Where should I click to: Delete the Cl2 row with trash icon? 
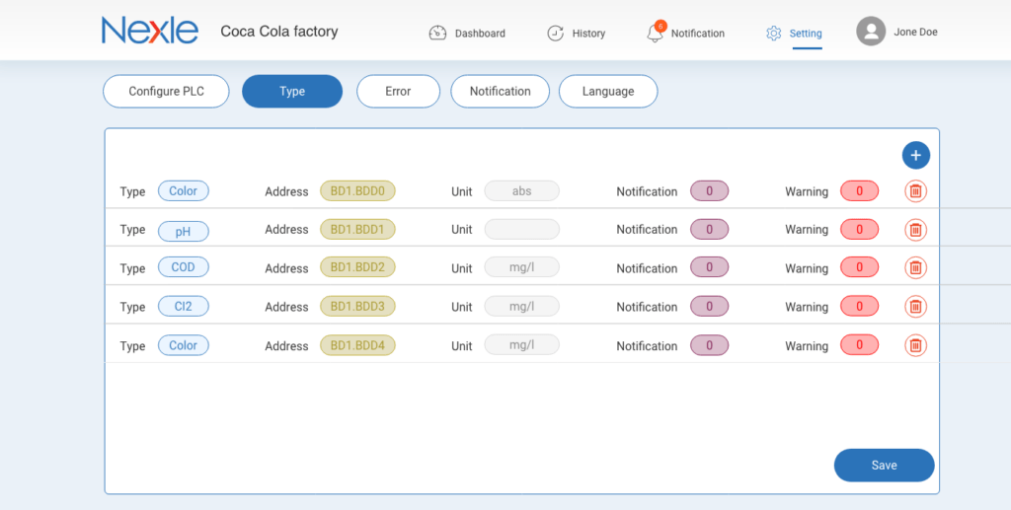(915, 307)
